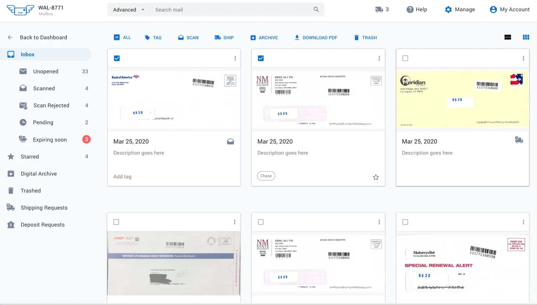Screen dimensions: 537x305
Task: Check the Meridian Trust mail checkbox
Action: coord(405,58)
